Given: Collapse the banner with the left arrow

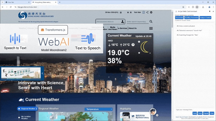Looking at the screenshot, I should [42, 73].
